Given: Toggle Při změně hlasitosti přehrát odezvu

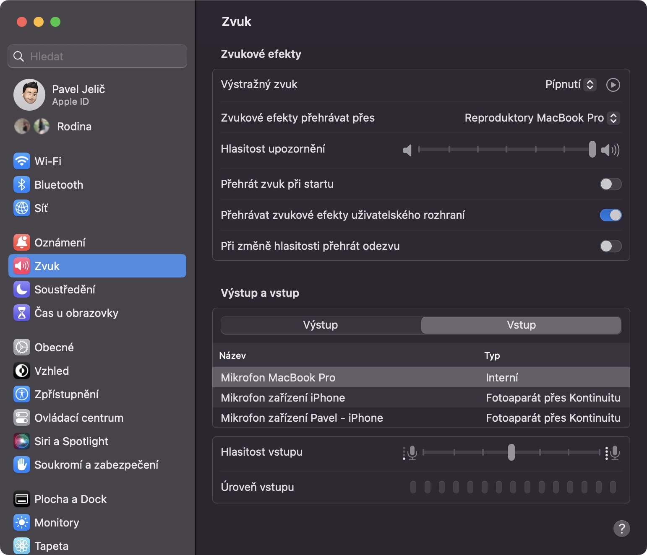Looking at the screenshot, I should click(x=610, y=246).
